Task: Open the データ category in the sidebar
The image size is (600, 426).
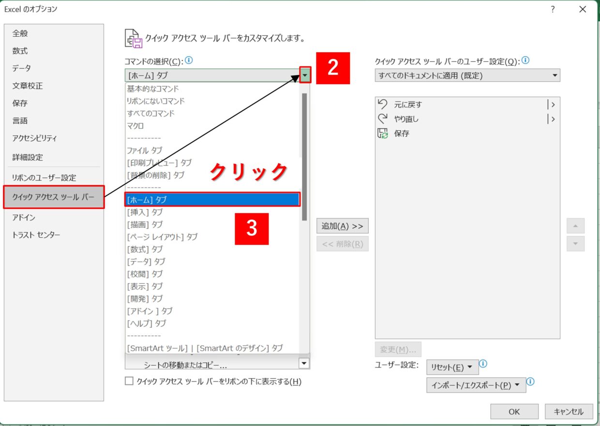Action: (x=54, y=68)
